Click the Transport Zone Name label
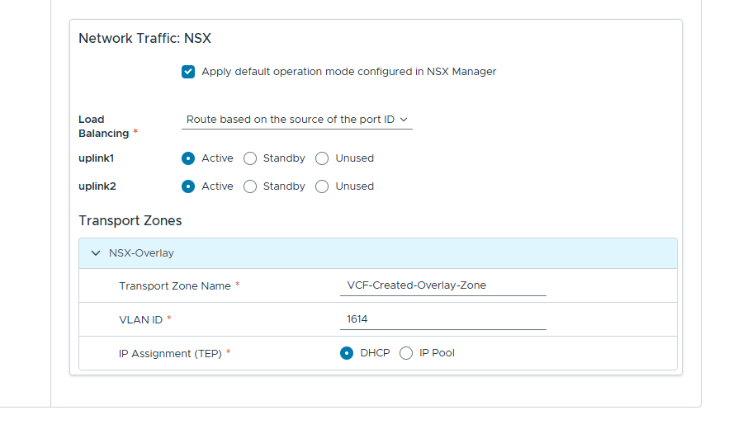The height and width of the screenshot is (429, 738). (174, 285)
